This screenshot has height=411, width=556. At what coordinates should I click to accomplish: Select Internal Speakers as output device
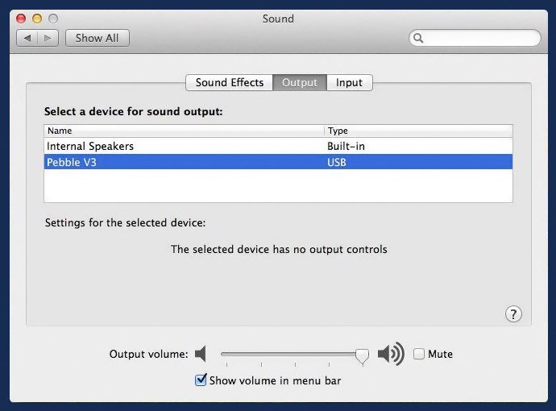coord(90,146)
